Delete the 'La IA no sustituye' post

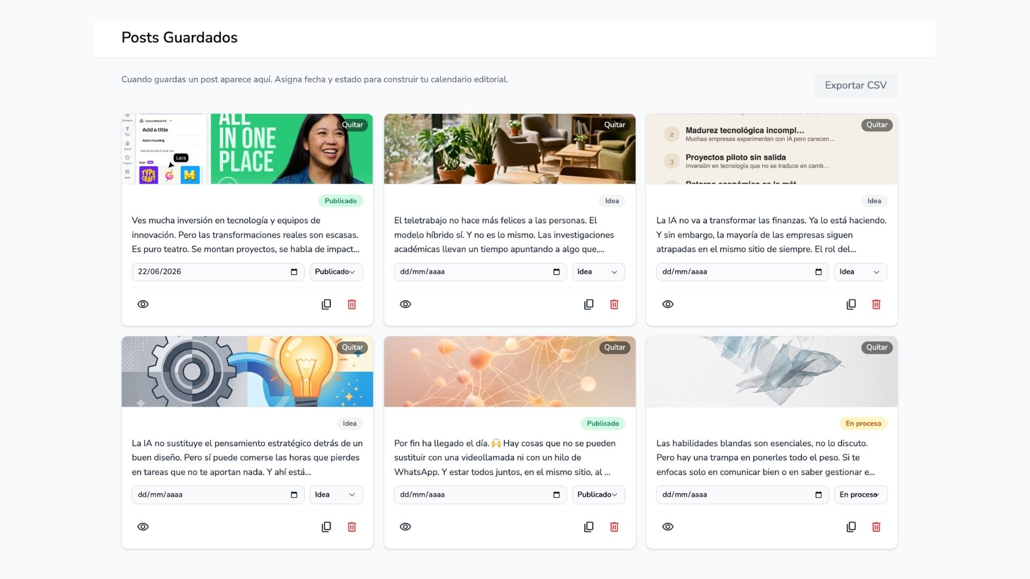coord(352,526)
